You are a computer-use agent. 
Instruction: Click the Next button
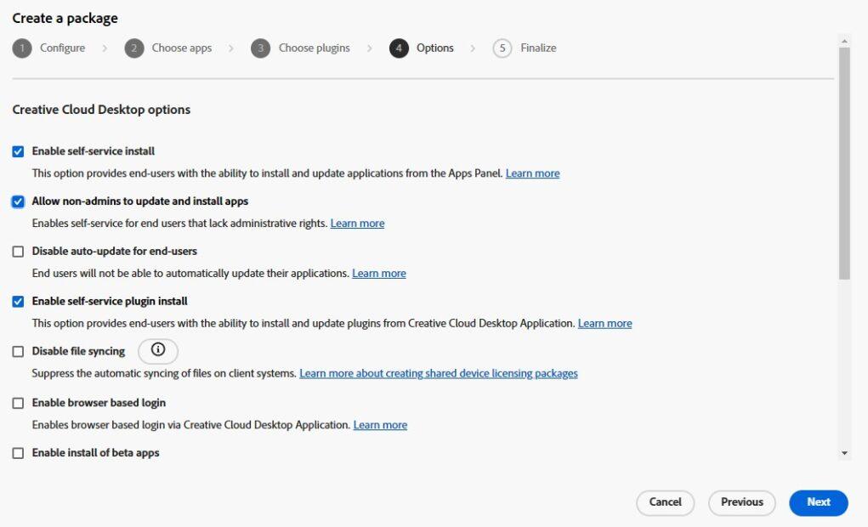(817, 502)
